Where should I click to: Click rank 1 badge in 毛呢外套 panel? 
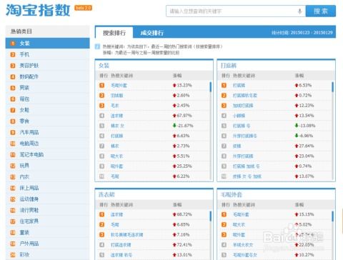pos(224,214)
